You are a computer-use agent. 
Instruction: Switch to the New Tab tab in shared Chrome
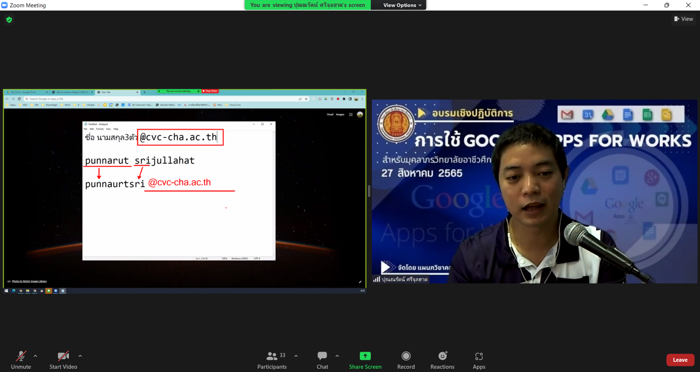(x=118, y=92)
